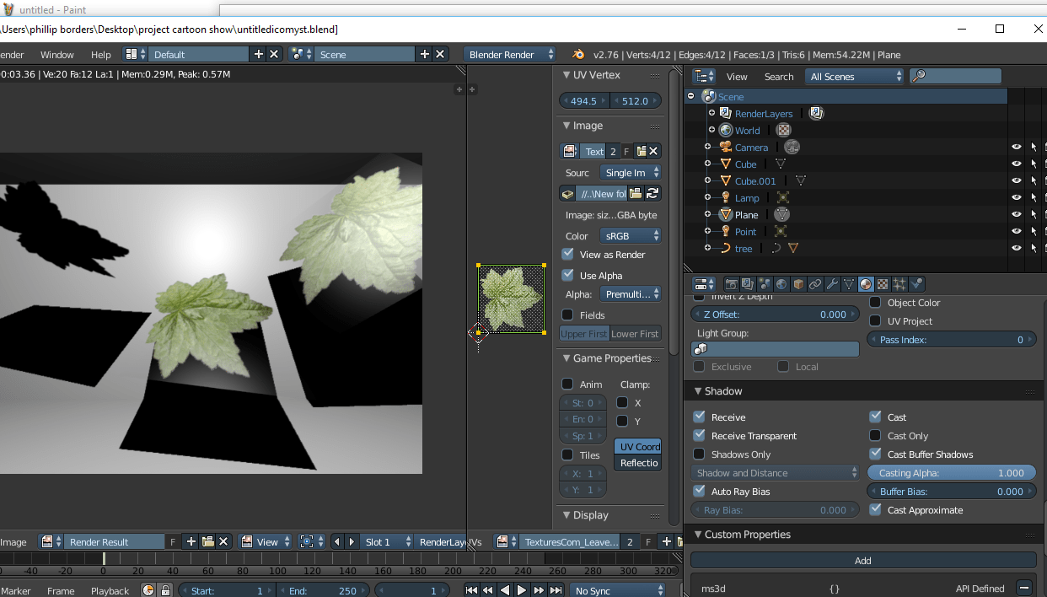Open the Object Constraints chain-link tab
1047x597 pixels.
tap(814, 284)
